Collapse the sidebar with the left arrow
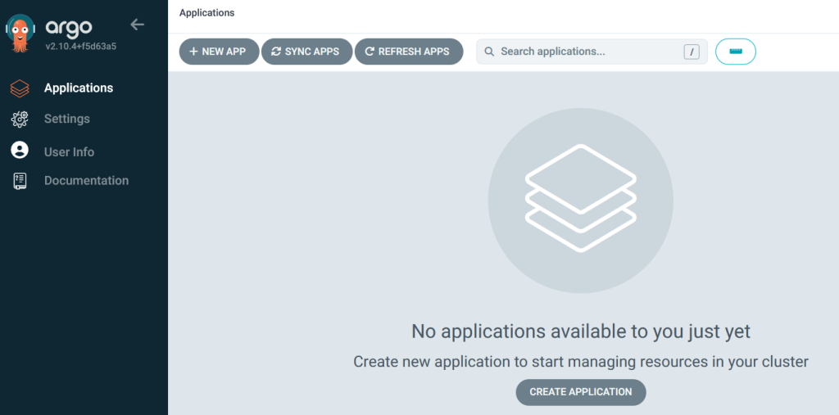The height and width of the screenshot is (415, 839). coord(137,25)
